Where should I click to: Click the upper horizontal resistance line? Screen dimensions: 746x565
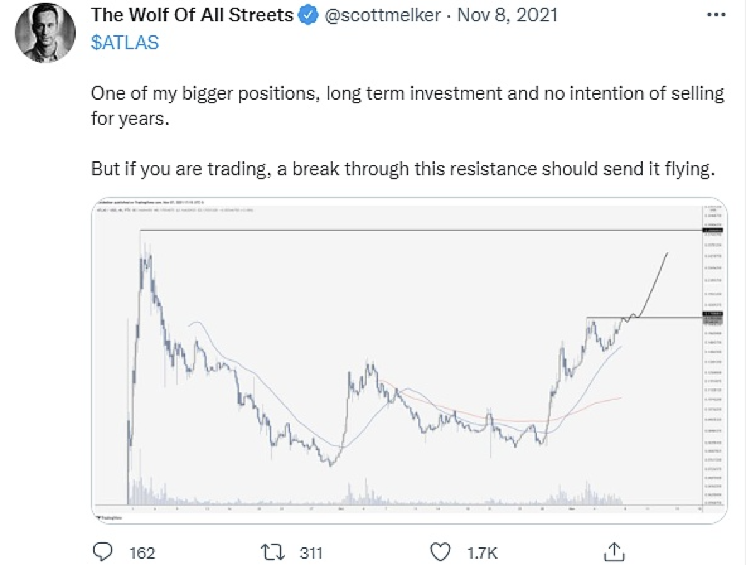point(421,230)
